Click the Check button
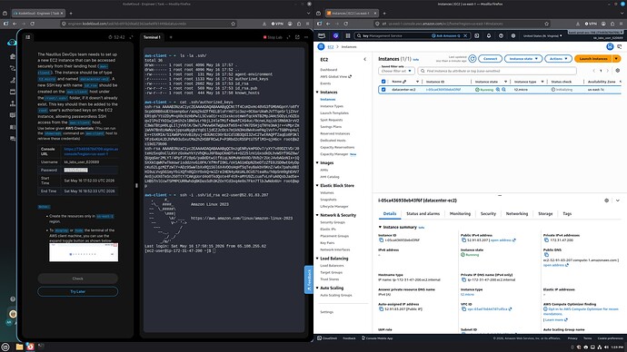627x352 pixels. tap(78, 279)
